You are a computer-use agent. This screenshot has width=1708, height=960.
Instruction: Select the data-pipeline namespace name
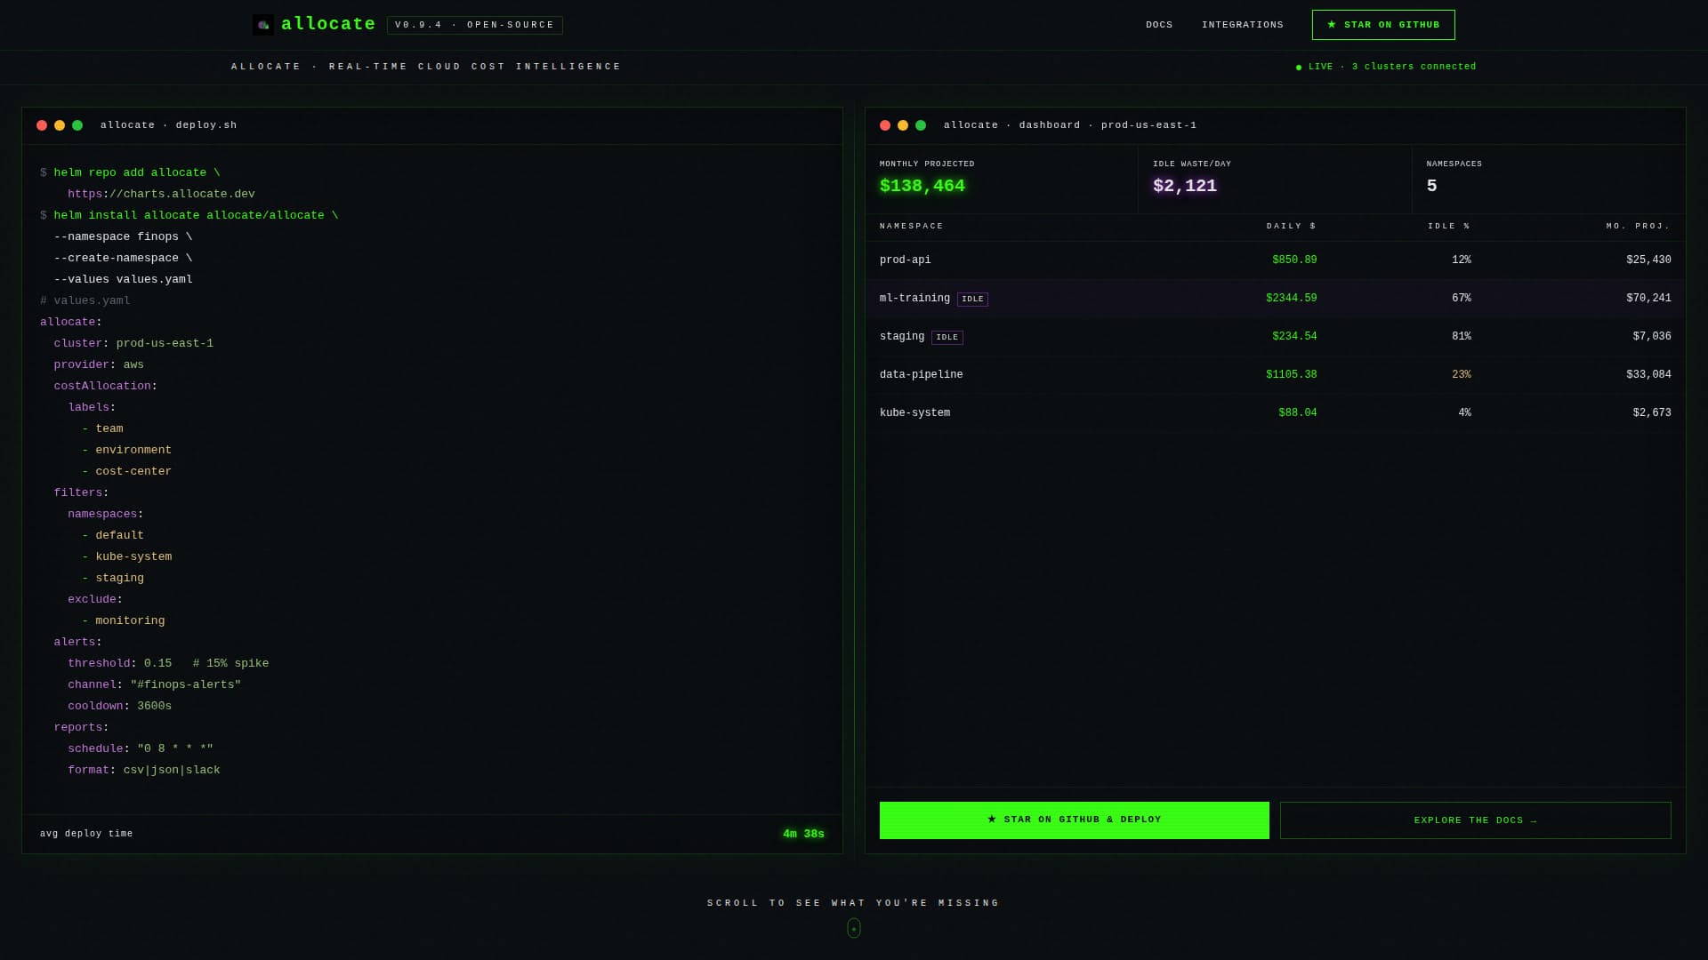922,375
